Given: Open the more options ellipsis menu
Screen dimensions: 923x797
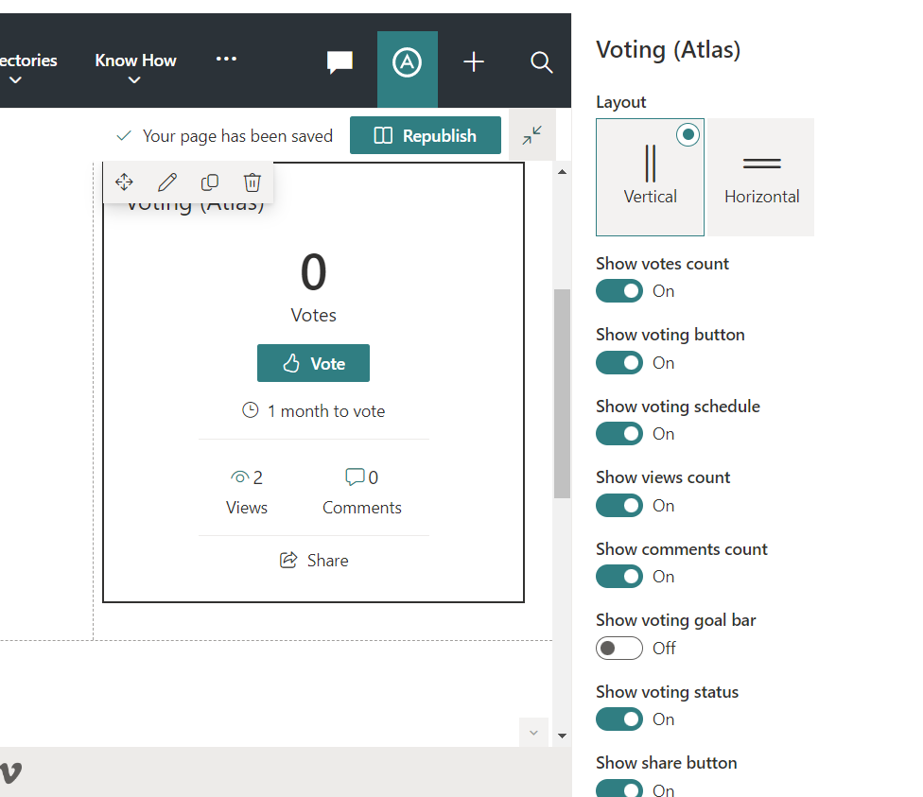Looking at the screenshot, I should 226,59.
